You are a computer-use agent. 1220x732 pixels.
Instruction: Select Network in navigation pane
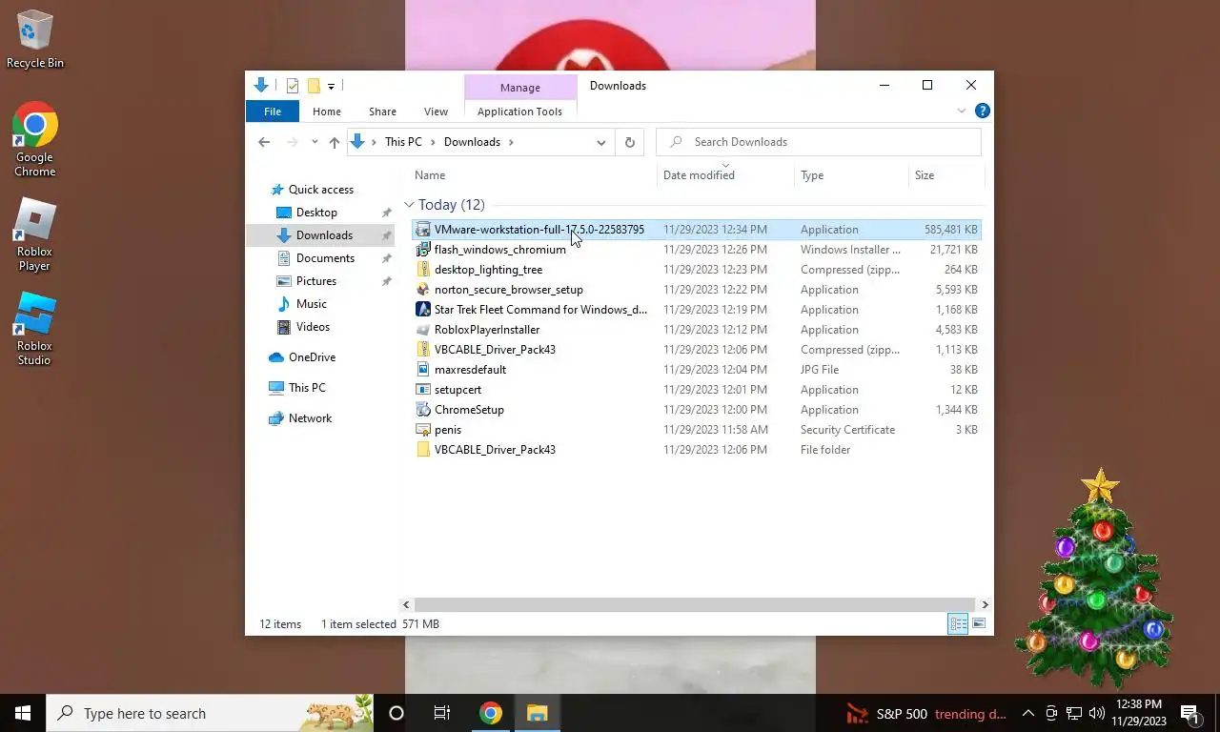pos(310,418)
